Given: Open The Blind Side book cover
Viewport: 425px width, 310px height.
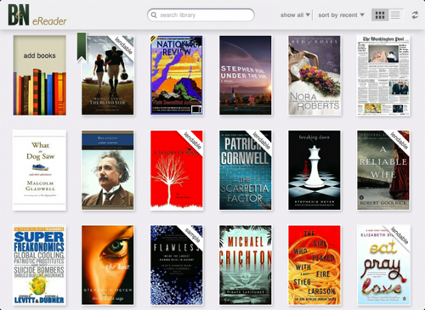Looking at the screenshot, I should point(108,76).
